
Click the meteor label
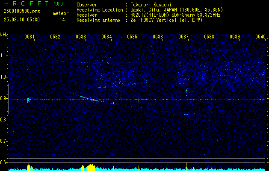coord(61,13)
